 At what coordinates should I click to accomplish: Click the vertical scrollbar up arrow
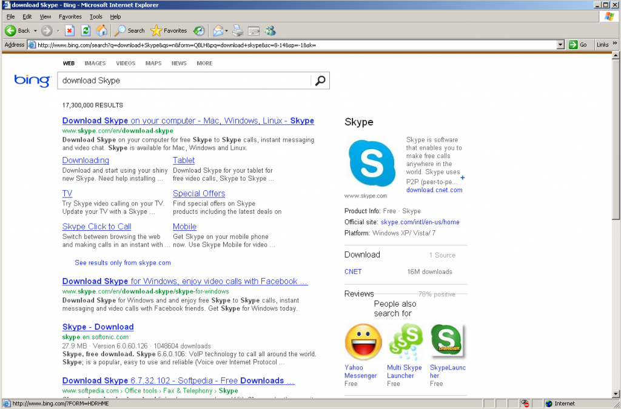[616, 56]
